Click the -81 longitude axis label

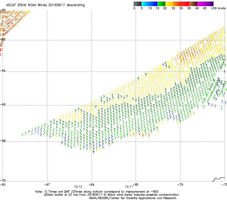(x=136, y=185)
